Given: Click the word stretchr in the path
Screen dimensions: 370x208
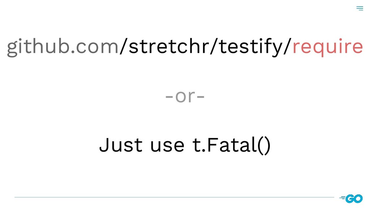Looking at the screenshot, I should point(168,47).
